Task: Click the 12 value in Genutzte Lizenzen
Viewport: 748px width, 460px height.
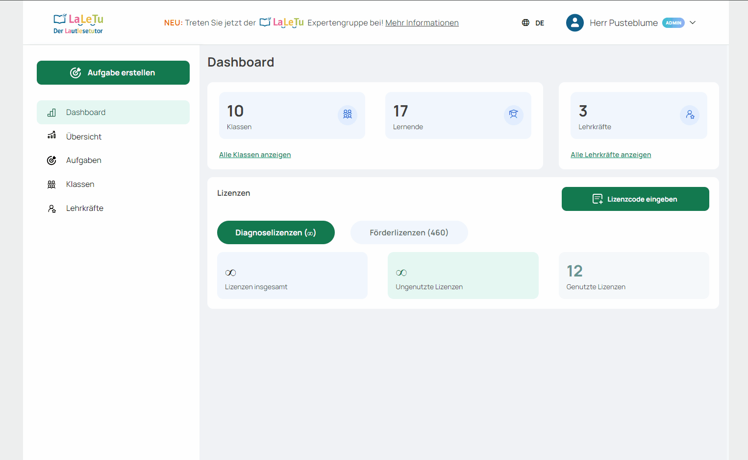Action: coord(574,271)
